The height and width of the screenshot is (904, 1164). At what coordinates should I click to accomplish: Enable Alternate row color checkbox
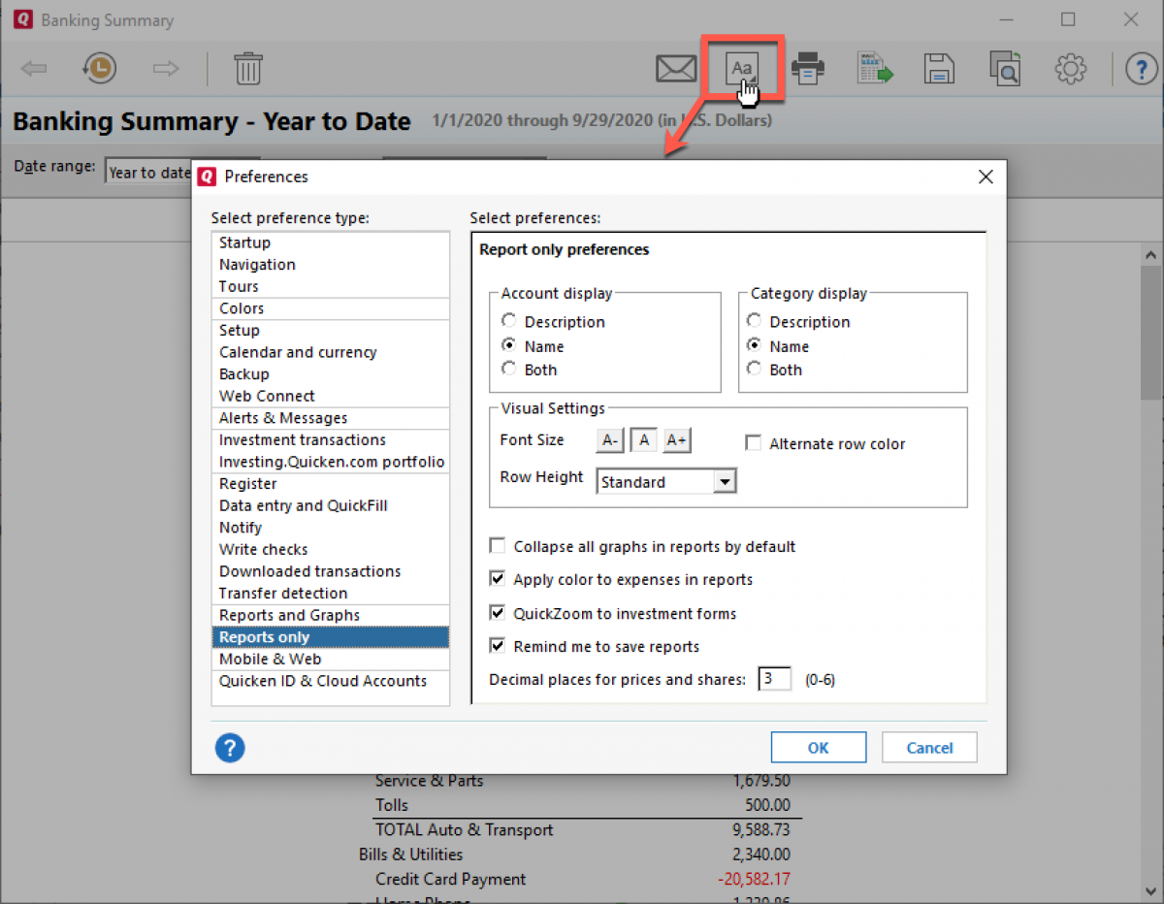coord(753,443)
